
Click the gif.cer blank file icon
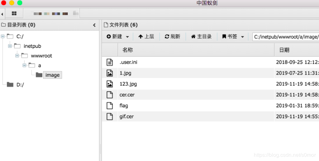coord(110,116)
